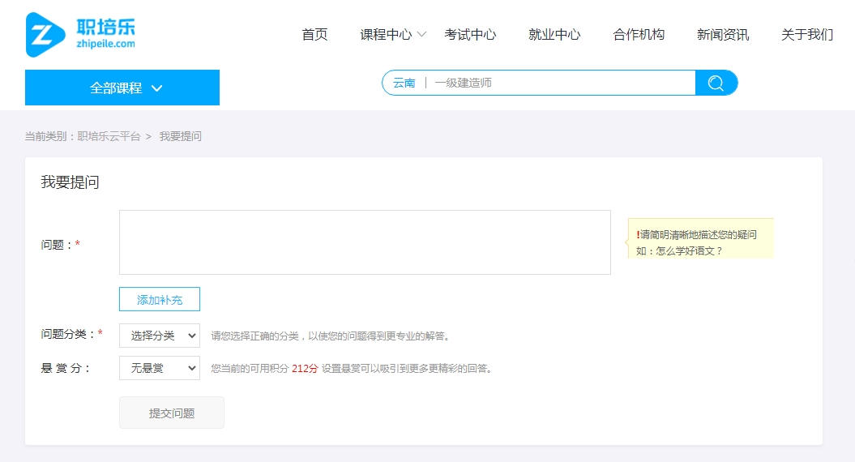Viewport: 855px width, 462px height.
Task: Open 关于我们 navigation item
Action: pyautogui.click(x=807, y=34)
